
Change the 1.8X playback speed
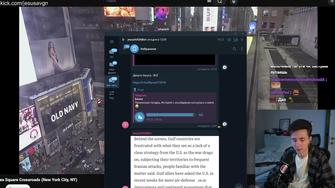click(x=236, y=40)
